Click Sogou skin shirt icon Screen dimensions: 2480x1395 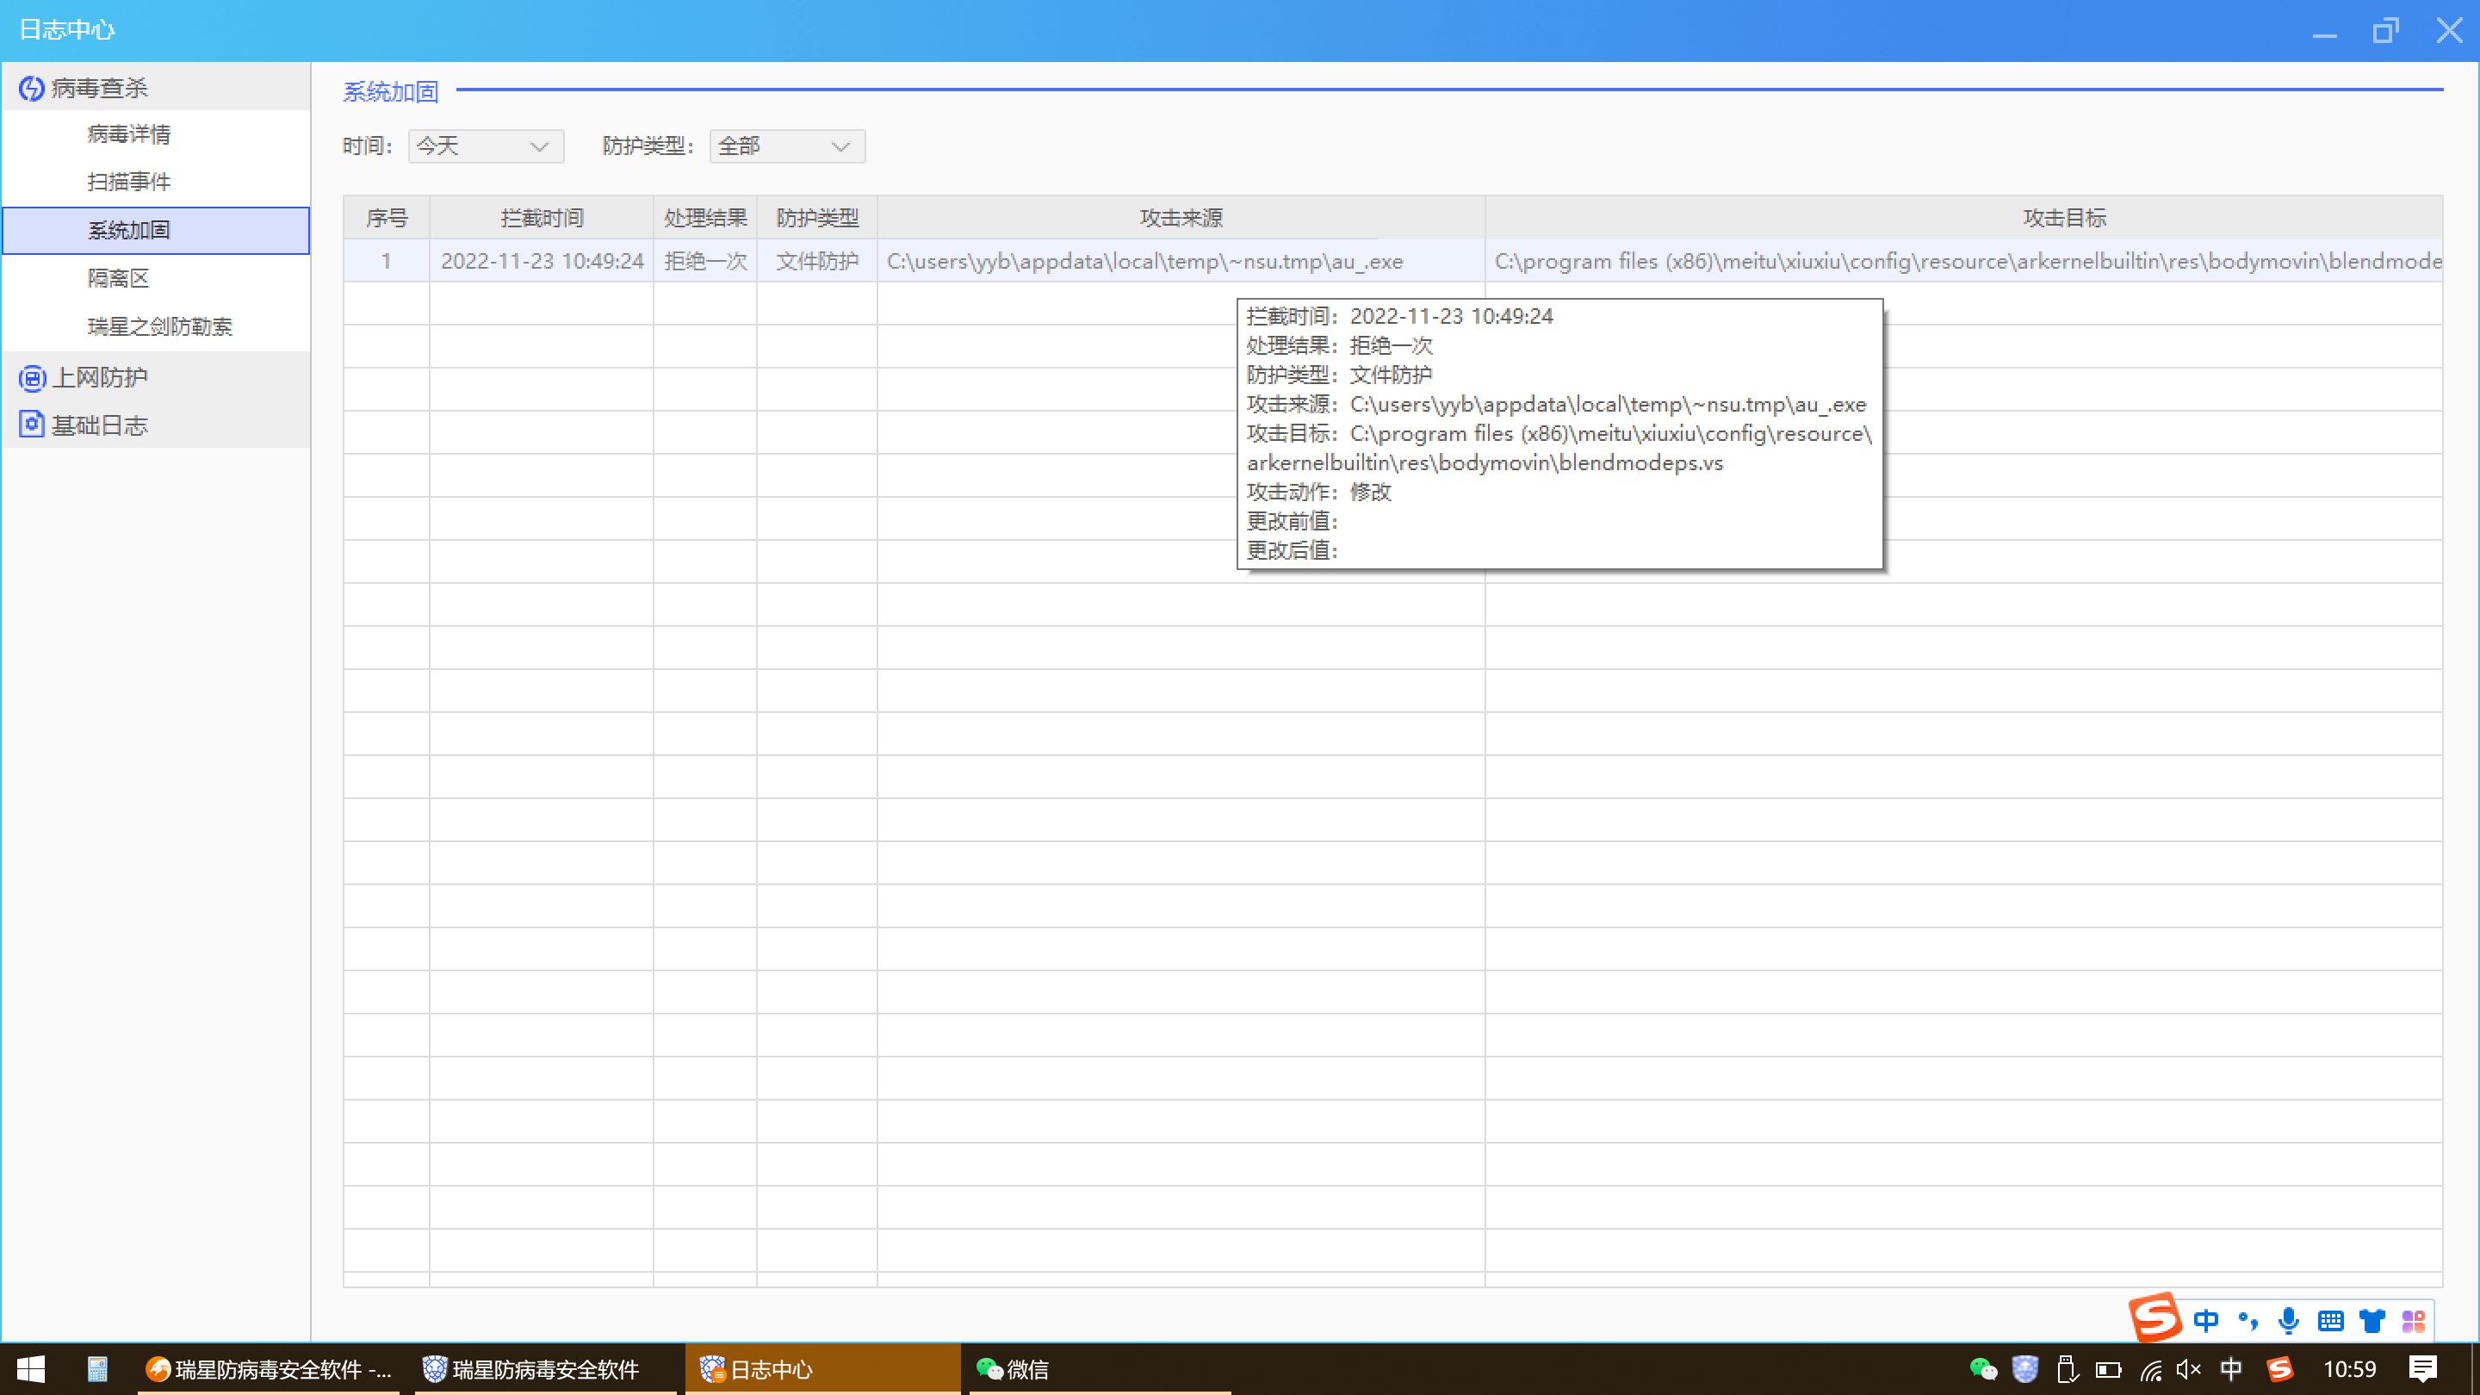pyautogui.click(x=2371, y=1321)
